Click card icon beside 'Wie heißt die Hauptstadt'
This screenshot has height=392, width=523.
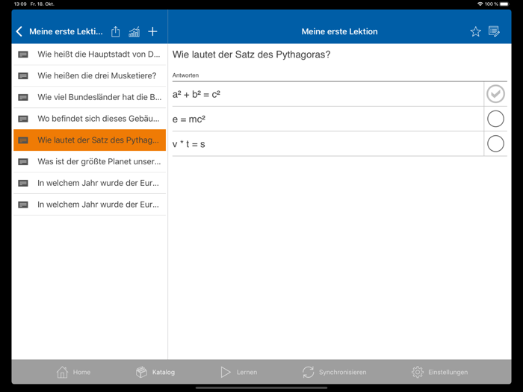[x=23, y=55]
